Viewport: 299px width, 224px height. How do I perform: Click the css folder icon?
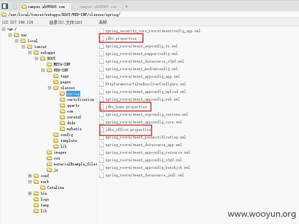coord(49,158)
